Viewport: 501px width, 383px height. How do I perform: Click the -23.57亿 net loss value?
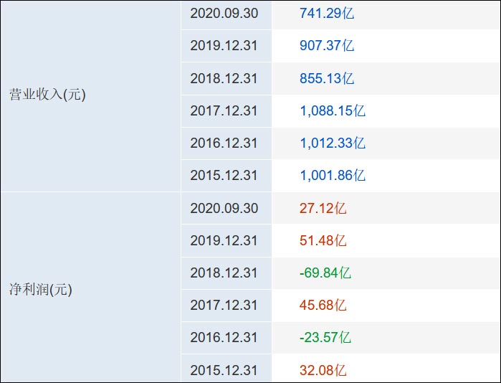click(325, 338)
